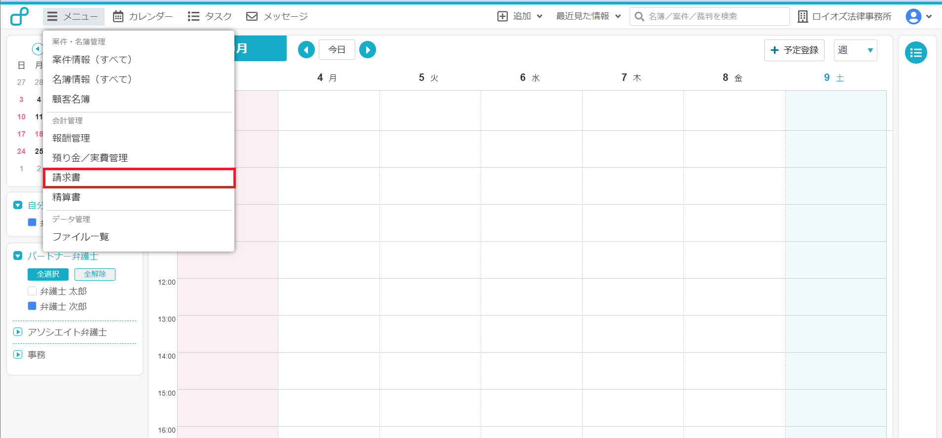Viewport: 942px width, 438px height.
Task: Check the 弁護士 太郎 checkbox
Action: point(32,291)
